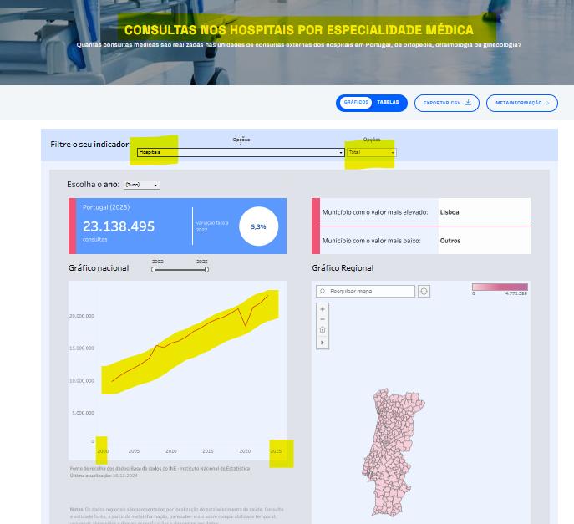Click the Exportar CSV button
Screen dimensions: 574x524
447,103
